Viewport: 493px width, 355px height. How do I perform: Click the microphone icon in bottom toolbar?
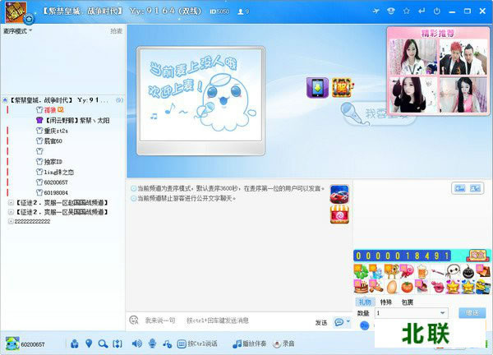152,343
